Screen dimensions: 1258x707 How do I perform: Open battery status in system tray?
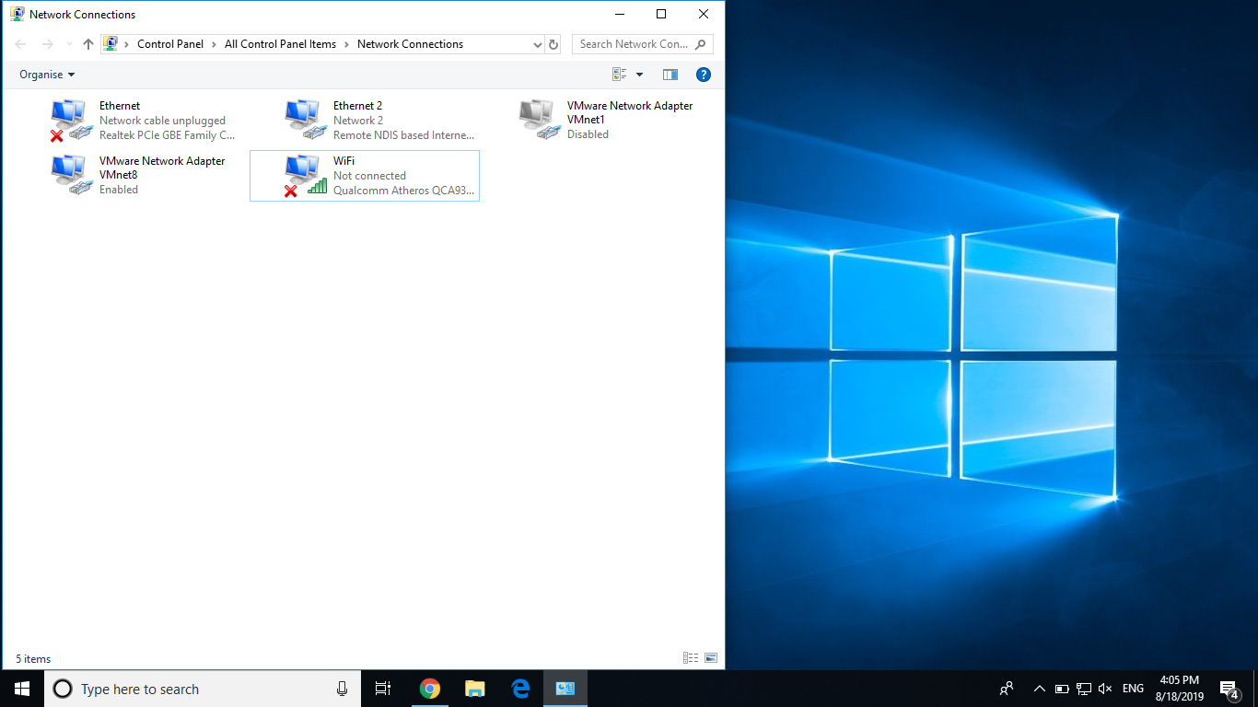coord(1062,689)
